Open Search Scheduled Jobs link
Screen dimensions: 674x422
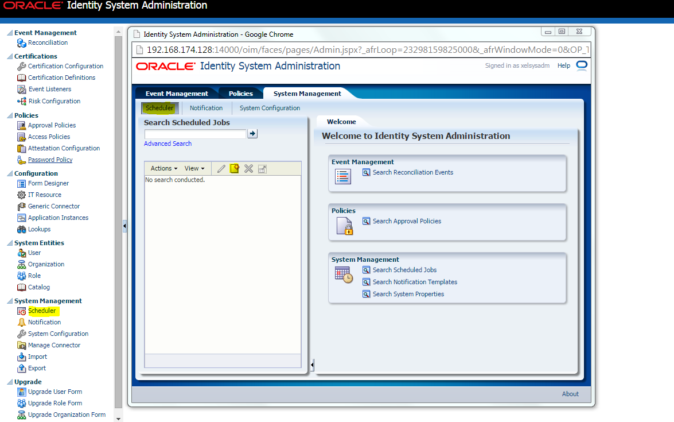pyautogui.click(x=404, y=270)
